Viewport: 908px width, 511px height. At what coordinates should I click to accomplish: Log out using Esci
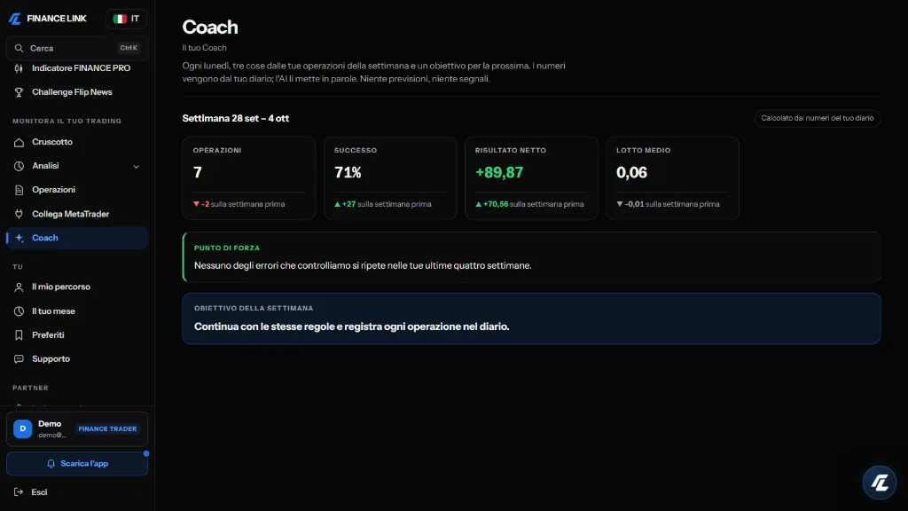click(x=77, y=491)
